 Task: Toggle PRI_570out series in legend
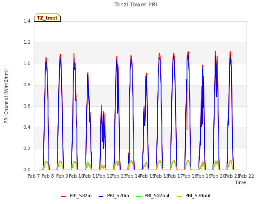coord(194,195)
